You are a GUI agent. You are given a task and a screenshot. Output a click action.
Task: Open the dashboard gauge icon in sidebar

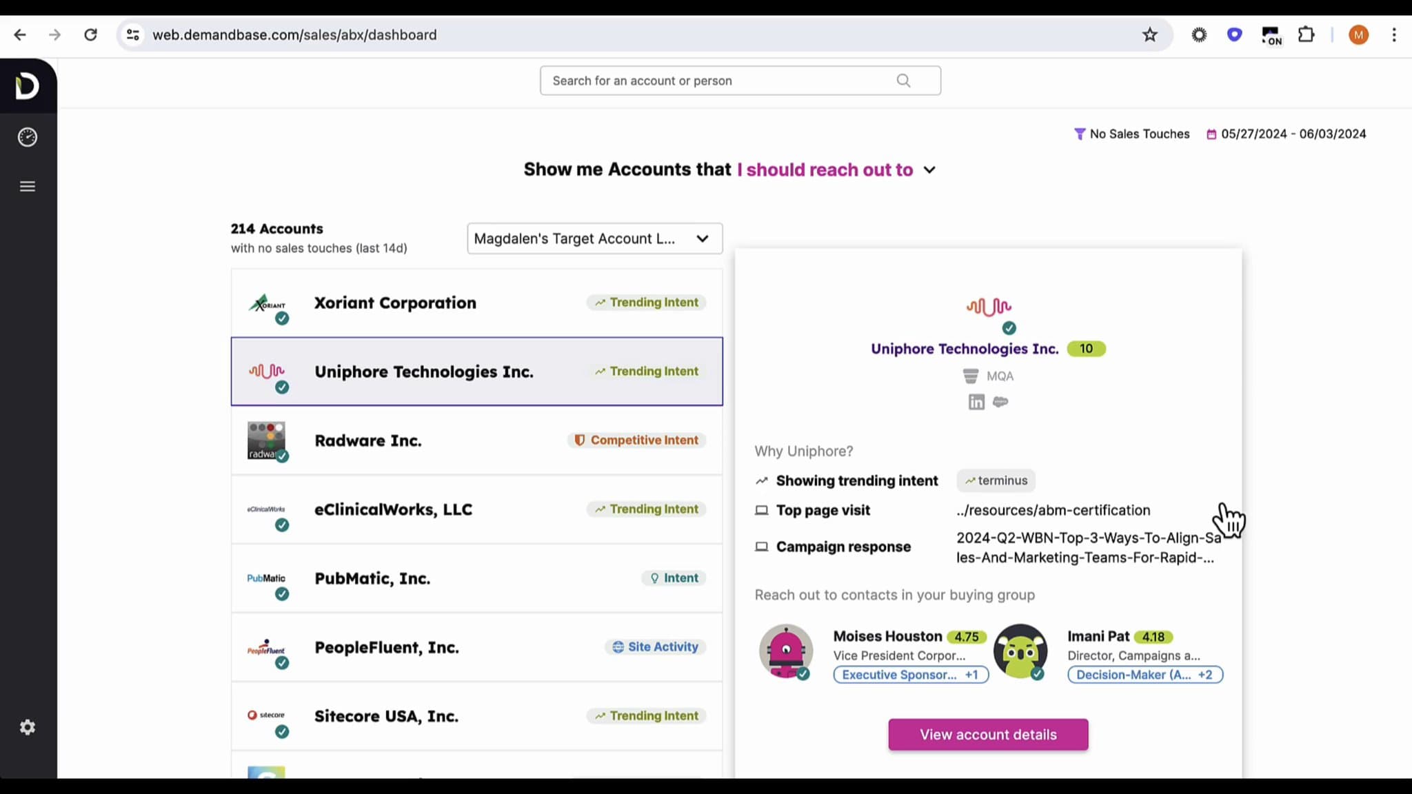pos(28,137)
